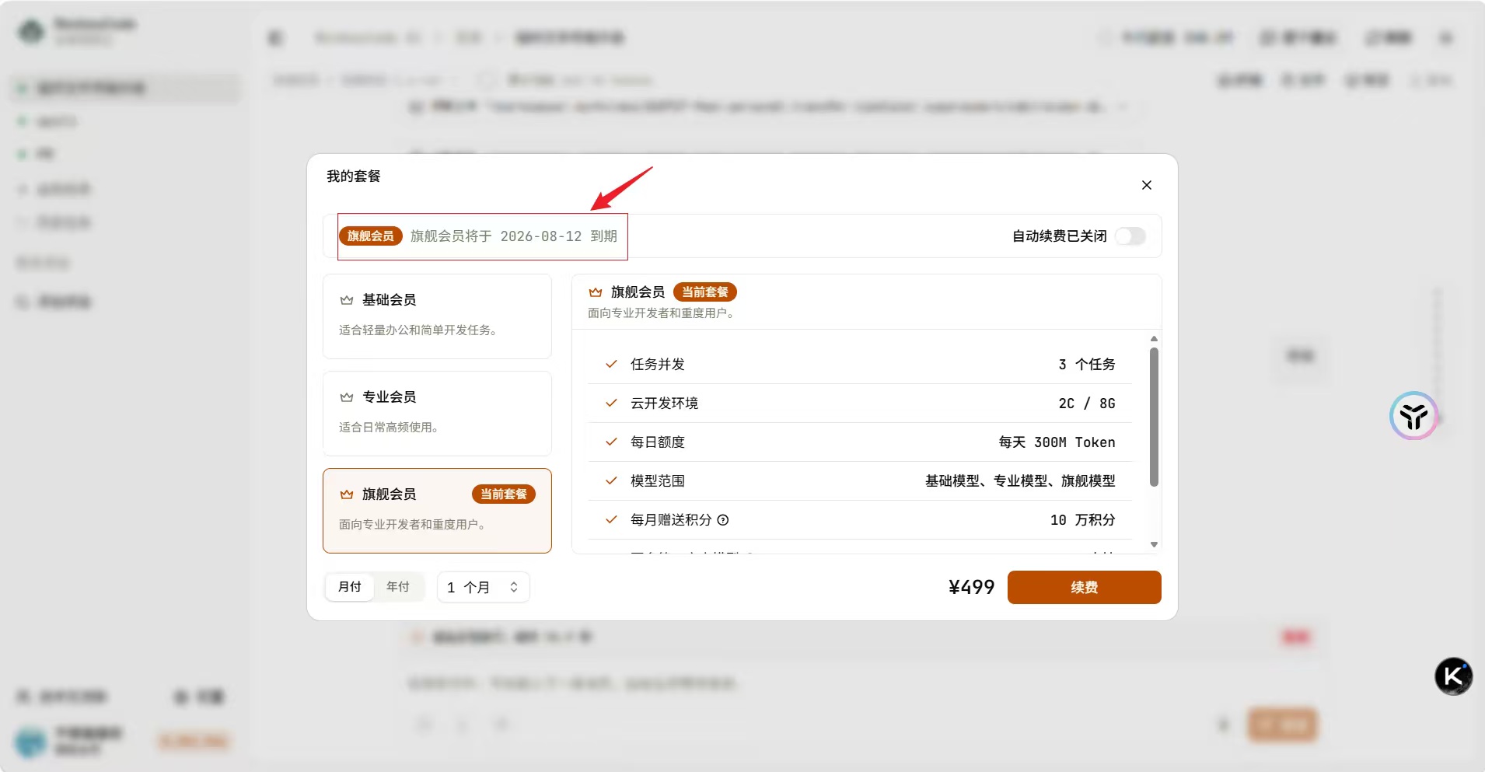Viewport: 1485px width, 772px height.
Task: Click the text 2C / 8G
Action: 1086,403
